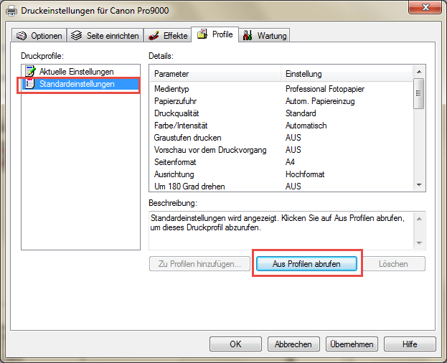The height and width of the screenshot is (363, 447).
Task: Select the Um 180 Grad drehen row
Action: click(281, 187)
